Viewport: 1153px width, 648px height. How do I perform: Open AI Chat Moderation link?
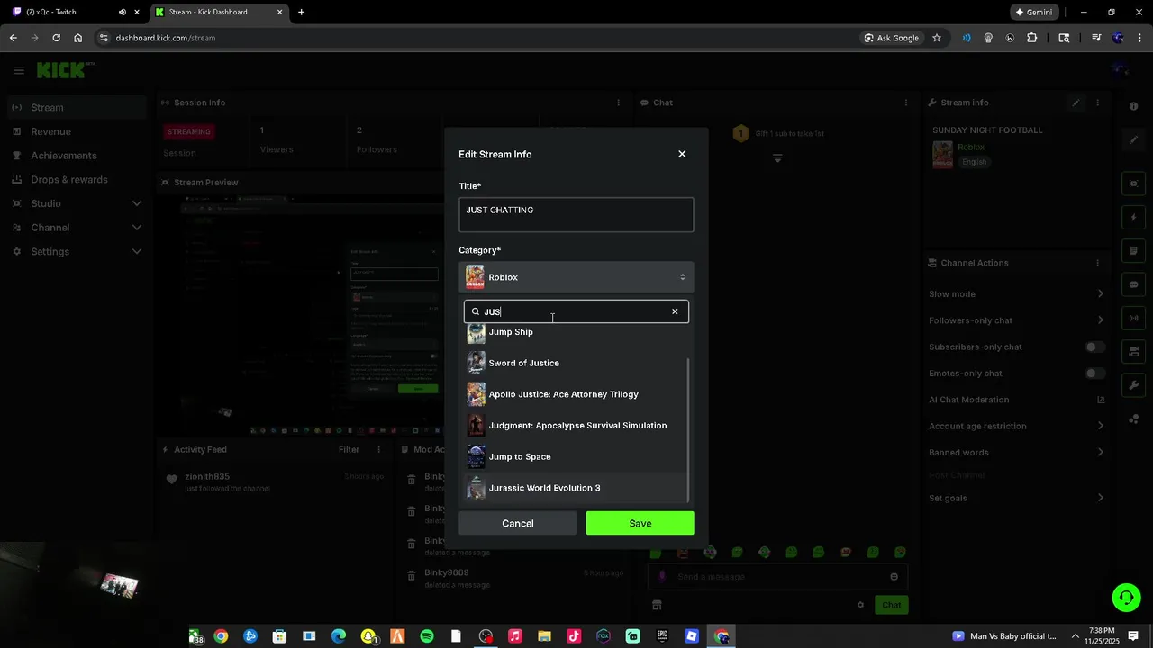point(1016,400)
